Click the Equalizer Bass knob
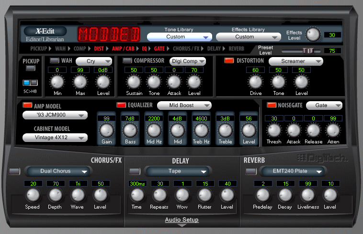This screenshot has height=234, width=363. 130,130
